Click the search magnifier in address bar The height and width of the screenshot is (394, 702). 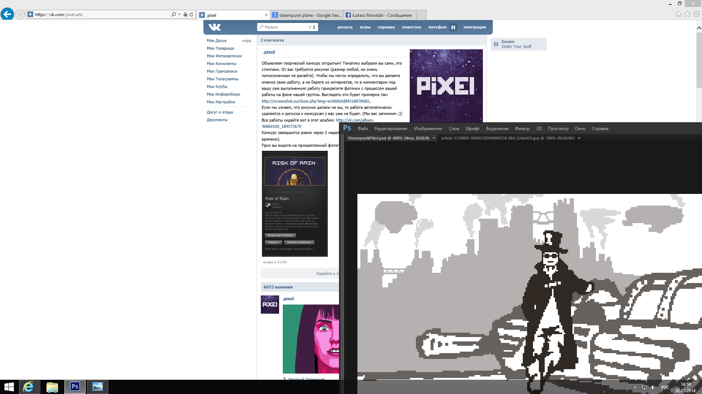(x=173, y=15)
